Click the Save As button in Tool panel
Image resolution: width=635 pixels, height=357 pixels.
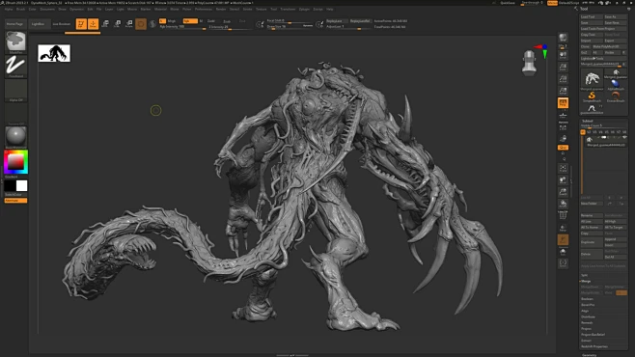pos(615,17)
